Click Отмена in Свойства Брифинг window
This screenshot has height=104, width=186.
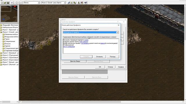pyautogui.click(x=110, y=67)
